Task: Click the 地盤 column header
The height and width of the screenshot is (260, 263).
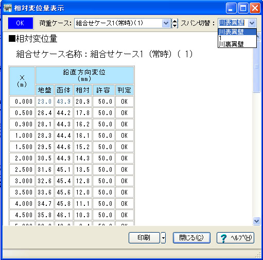Action: (45, 90)
